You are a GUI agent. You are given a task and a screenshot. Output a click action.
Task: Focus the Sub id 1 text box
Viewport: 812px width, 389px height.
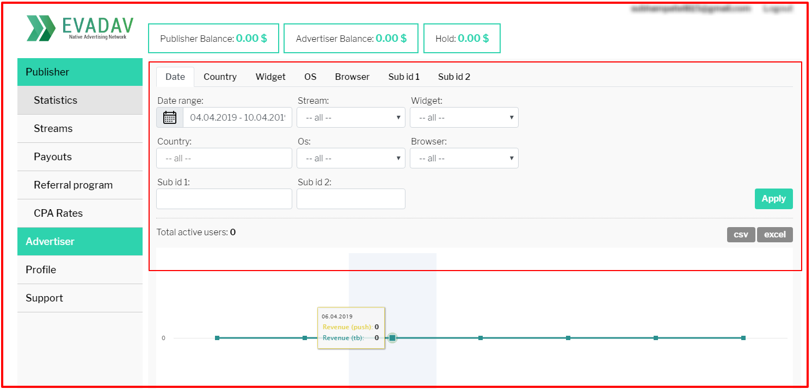(x=224, y=199)
